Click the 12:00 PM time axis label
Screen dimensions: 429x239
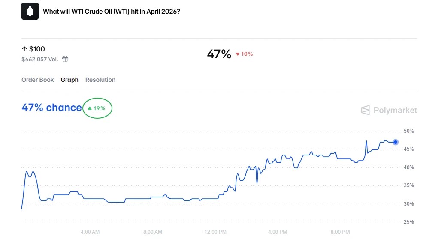[x=216, y=232]
